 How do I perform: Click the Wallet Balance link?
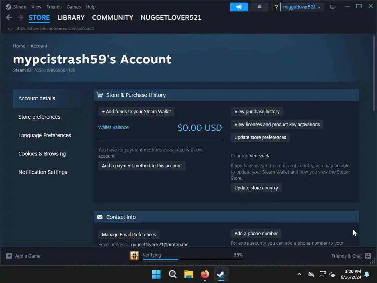113,127
